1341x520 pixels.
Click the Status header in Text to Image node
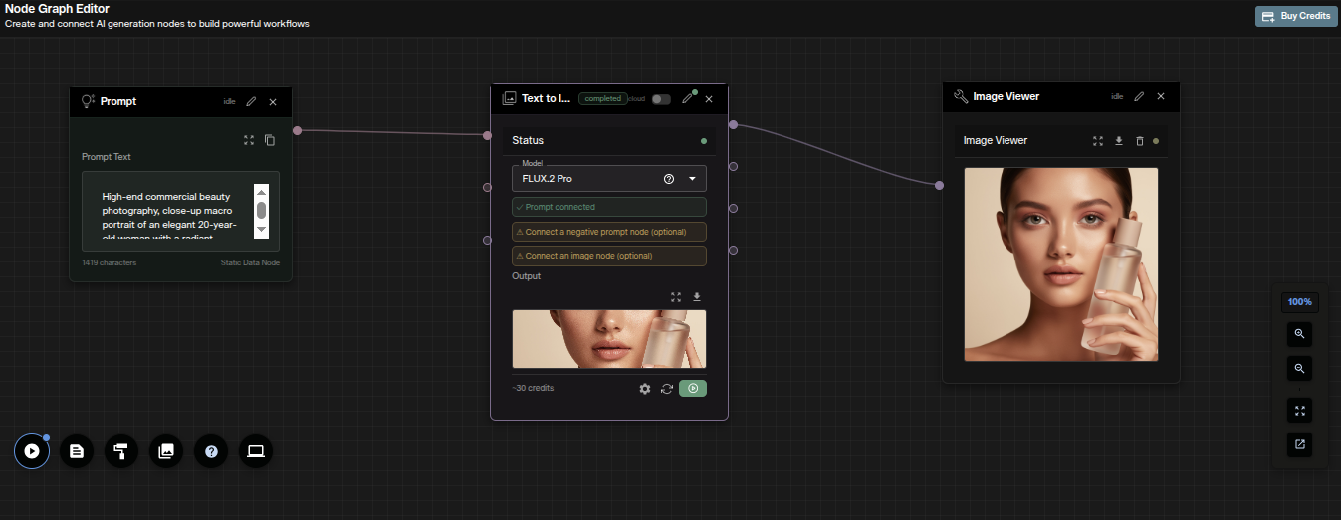[x=609, y=140]
